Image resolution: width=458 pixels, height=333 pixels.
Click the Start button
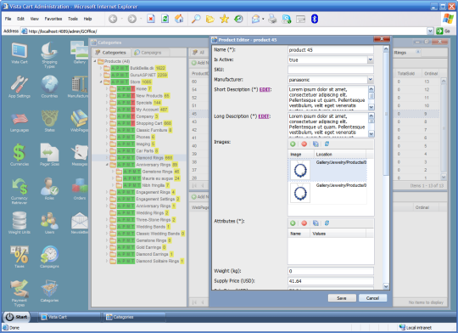pyautogui.click(x=17, y=317)
